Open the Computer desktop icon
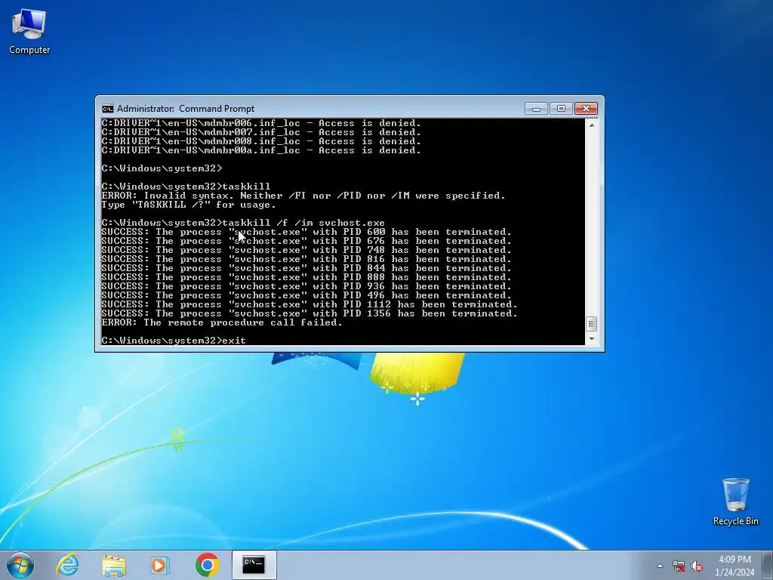The image size is (773, 580). (29, 32)
